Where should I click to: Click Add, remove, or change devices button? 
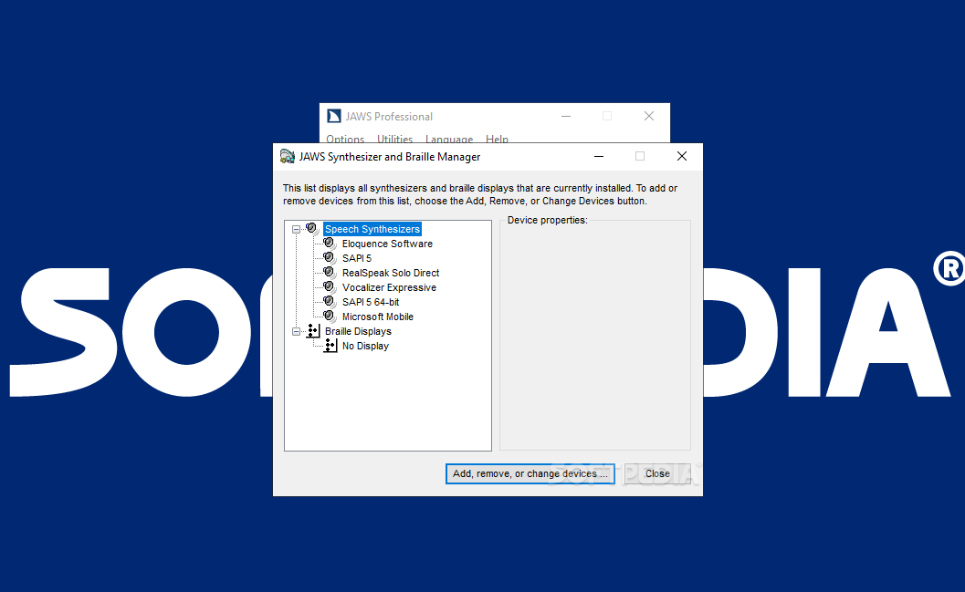pos(530,473)
